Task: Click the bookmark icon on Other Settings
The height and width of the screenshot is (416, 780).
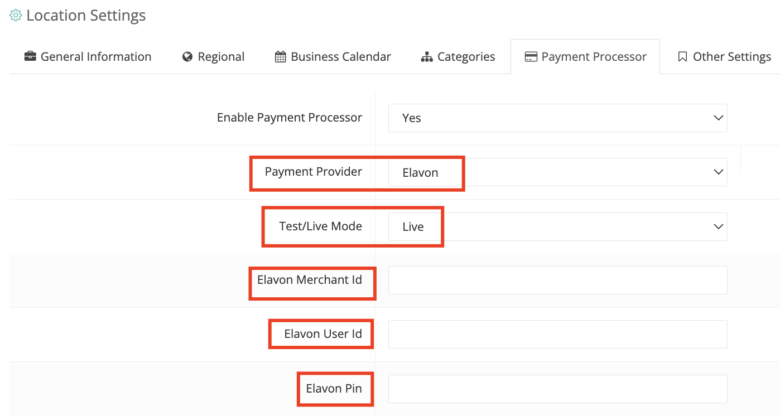Action: coord(682,57)
